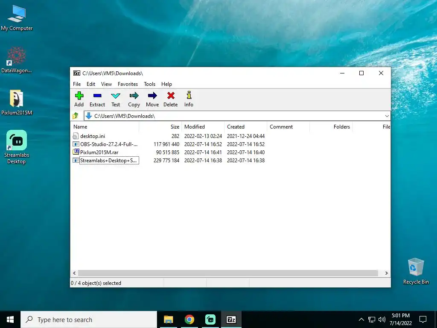Click the volume tray icon
This screenshot has width=437, height=328.
[382, 319]
